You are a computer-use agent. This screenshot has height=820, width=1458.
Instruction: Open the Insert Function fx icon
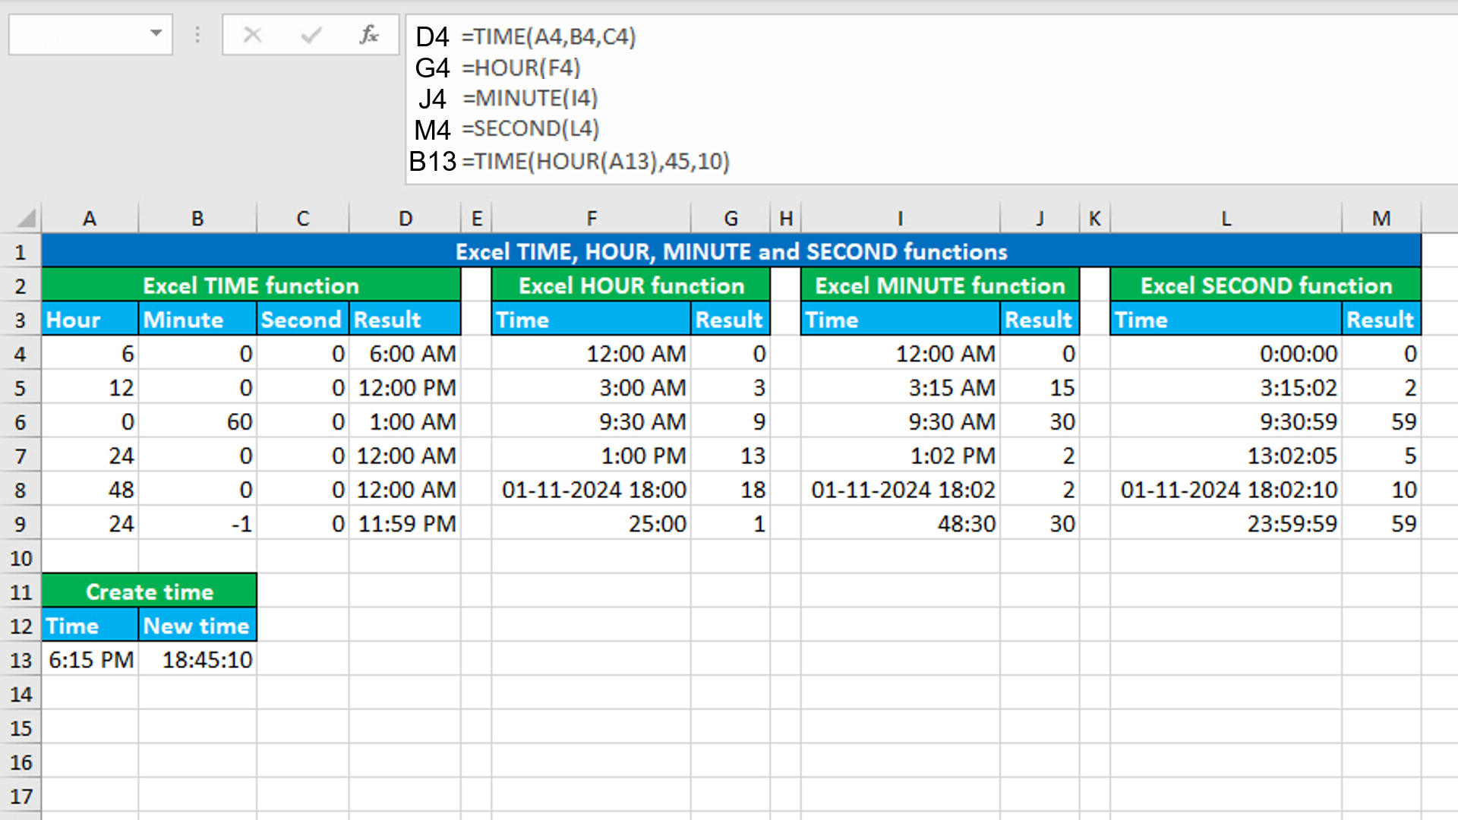pyautogui.click(x=369, y=35)
